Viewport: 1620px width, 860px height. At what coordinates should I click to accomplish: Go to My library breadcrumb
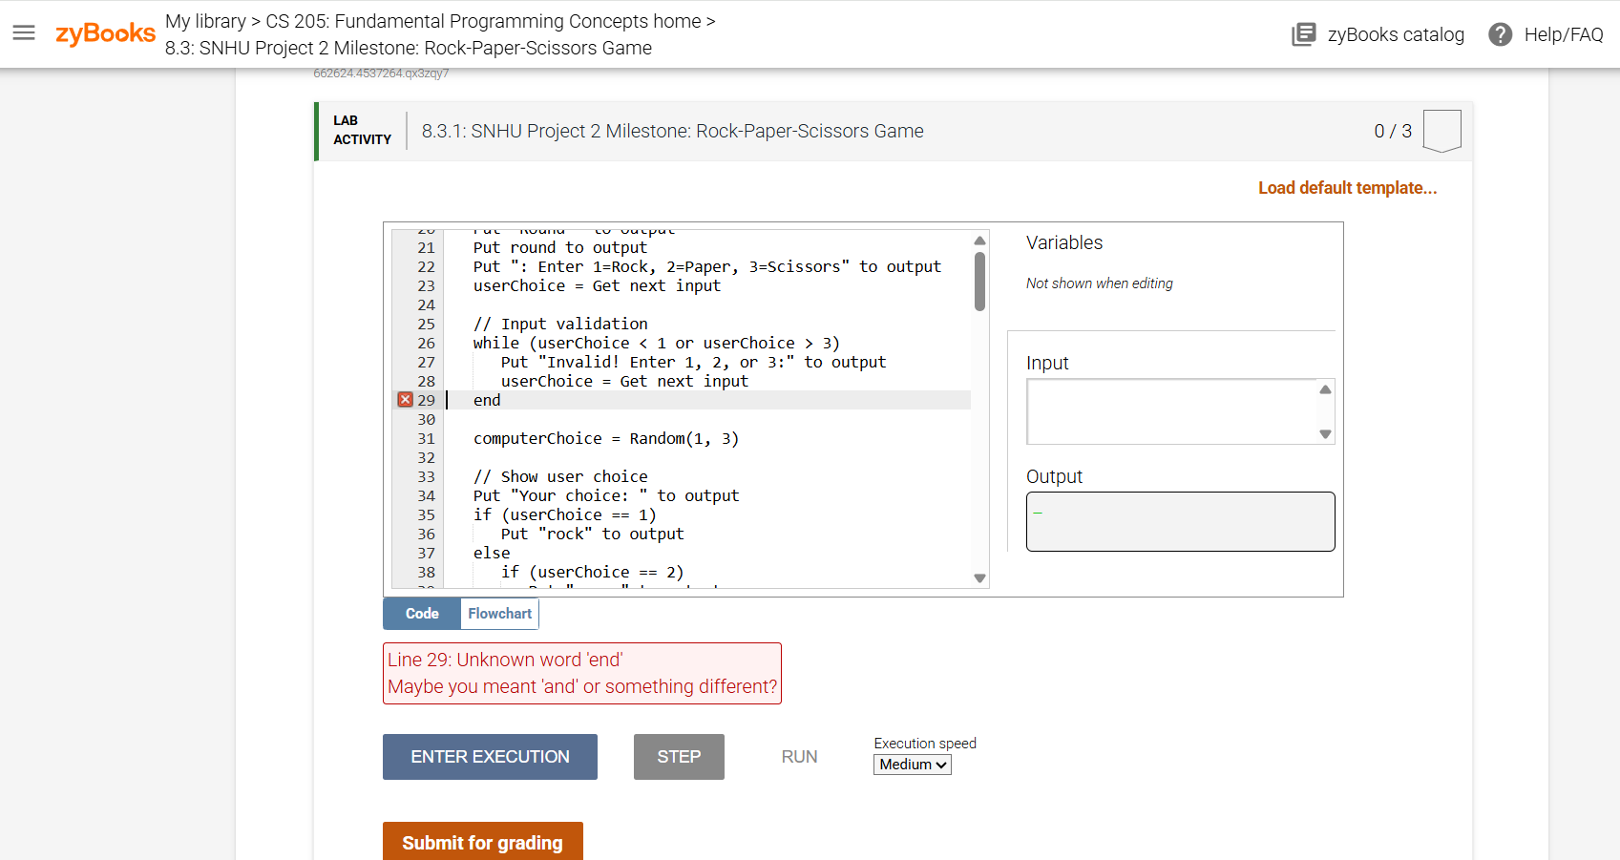205,21
